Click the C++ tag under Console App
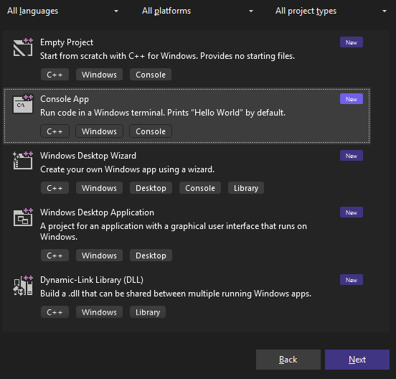The height and width of the screenshot is (379, 396). pos(55,131)
